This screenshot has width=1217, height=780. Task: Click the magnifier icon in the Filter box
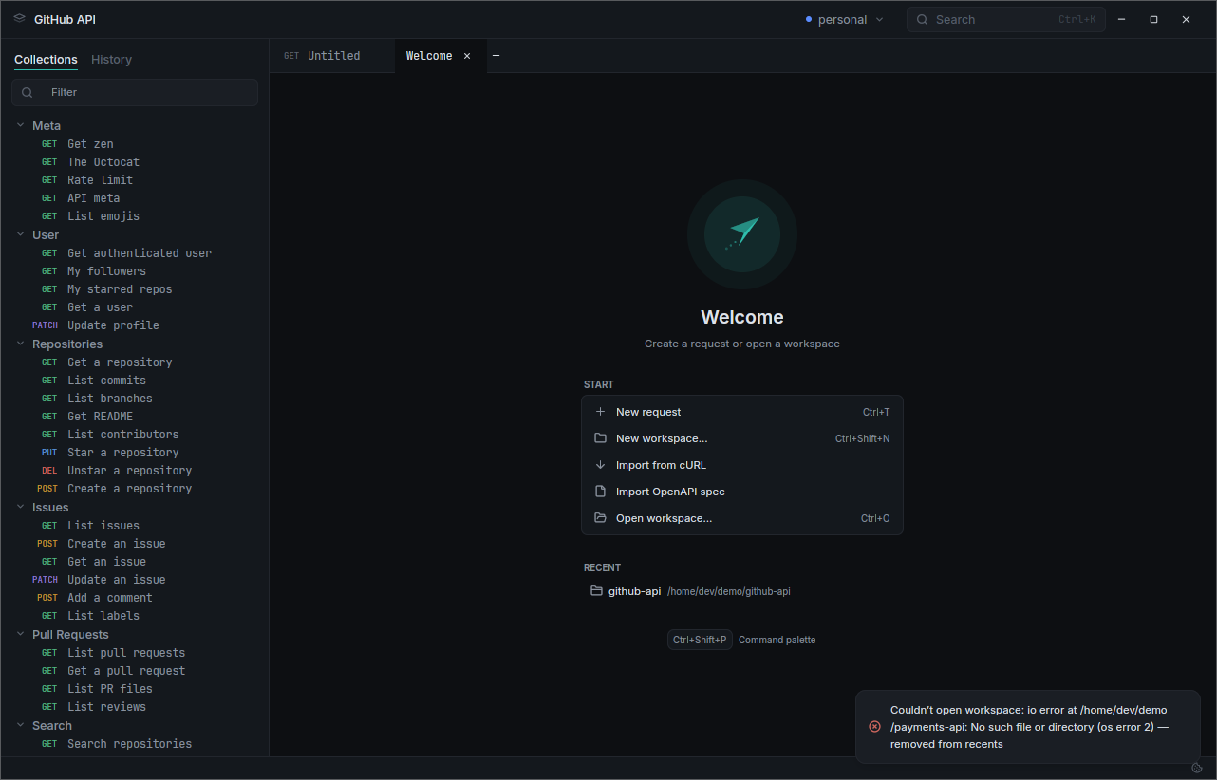pyautogui.click(x=28, y=92)
